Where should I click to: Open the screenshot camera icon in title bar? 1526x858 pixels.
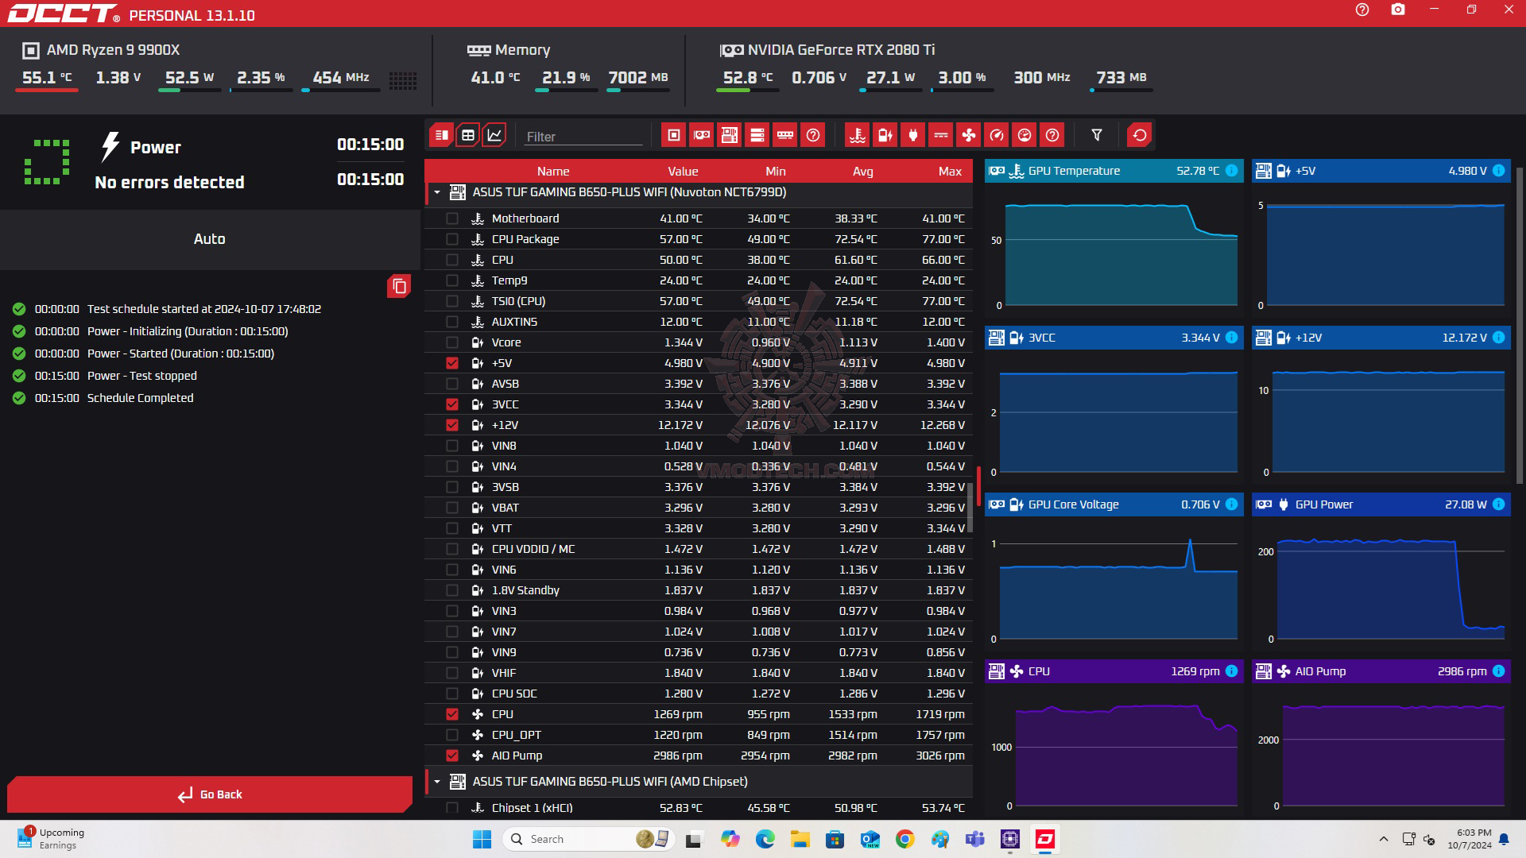point(1398,10)
